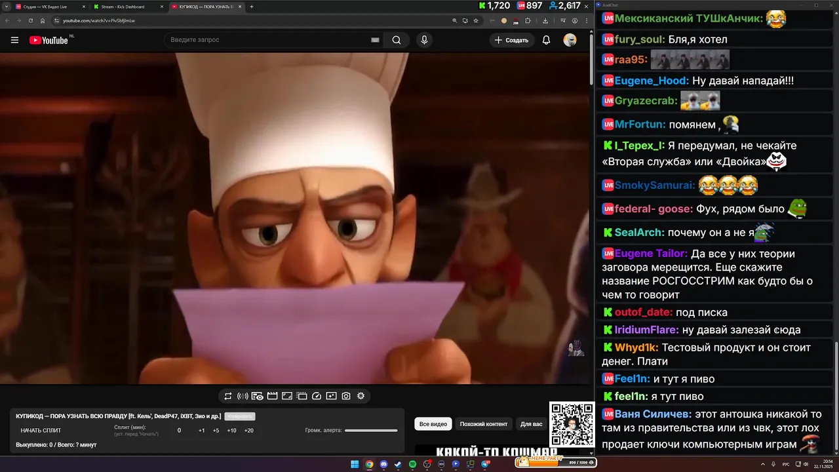The height and width of the screenshot is (472, 839).
Task: Open the player toolbar gear settings
Action: coord(361,396)
